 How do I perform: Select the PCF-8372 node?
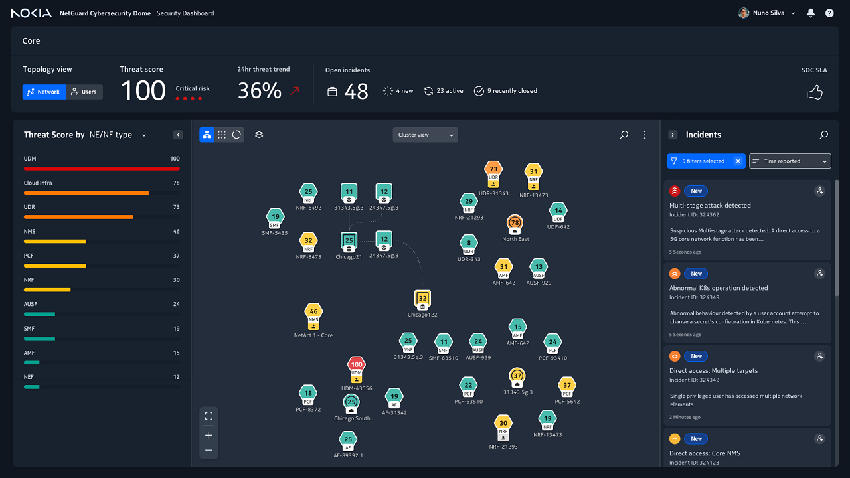point(308,396)
